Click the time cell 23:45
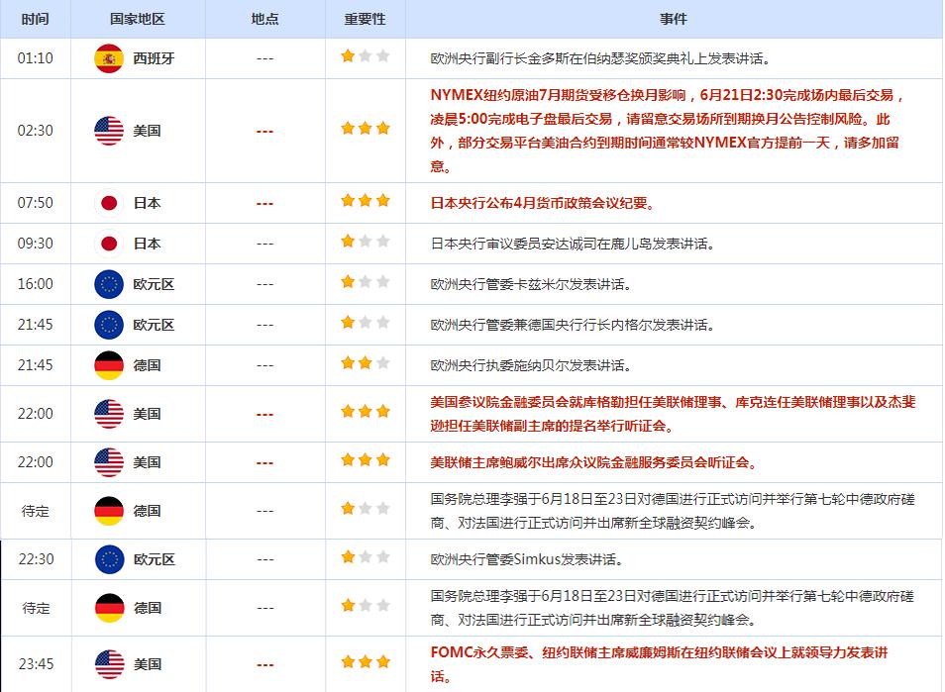The width and height of the screenshot is (945, 692). pos(37,663)
